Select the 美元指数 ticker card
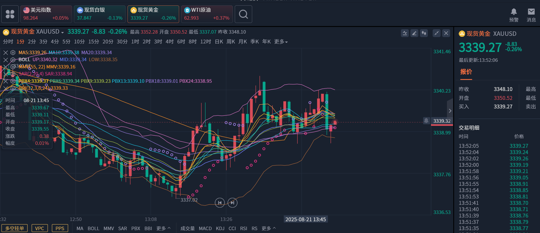This screenshot has width=540, height=233. [46, 14]
